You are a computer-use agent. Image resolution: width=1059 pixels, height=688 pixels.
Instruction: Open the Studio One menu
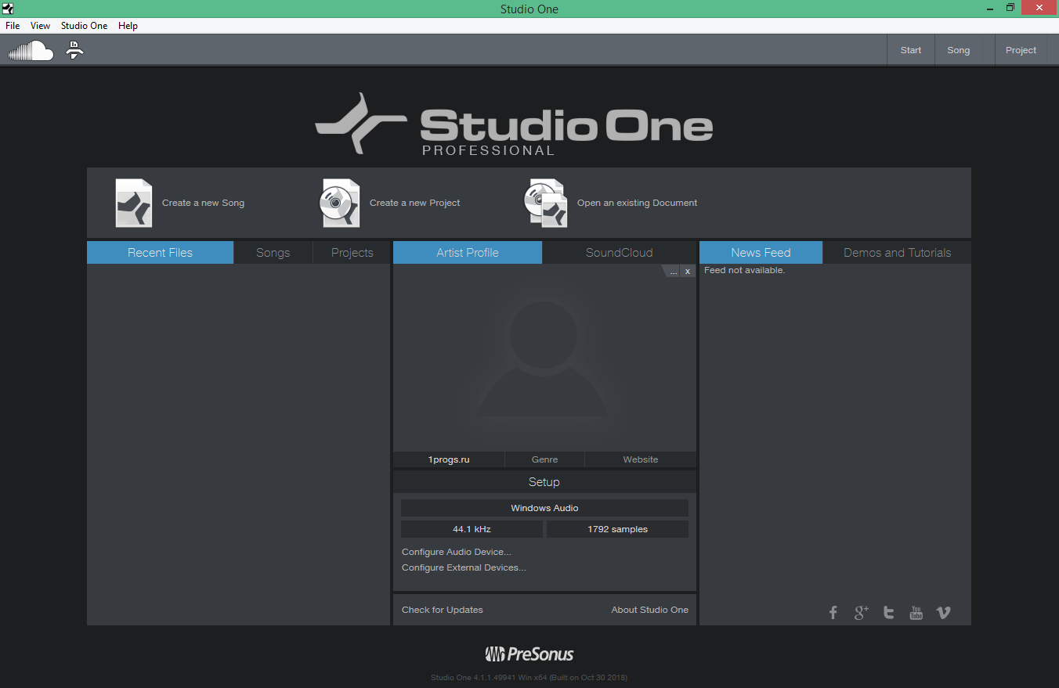83,25
